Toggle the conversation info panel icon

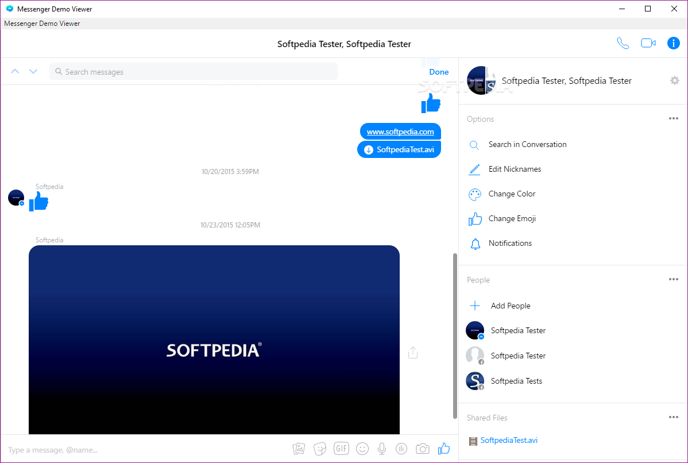point(674,43)
